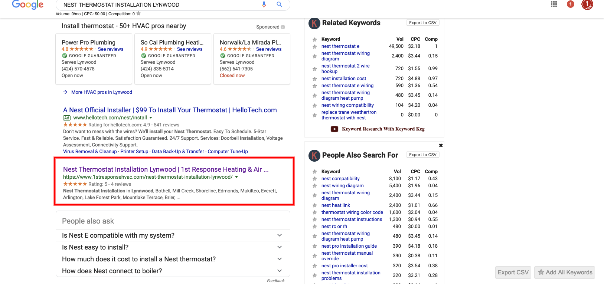See reviews for So Cal Plumbing
This screenshot has height=284, width=604.
coord(190,49)
